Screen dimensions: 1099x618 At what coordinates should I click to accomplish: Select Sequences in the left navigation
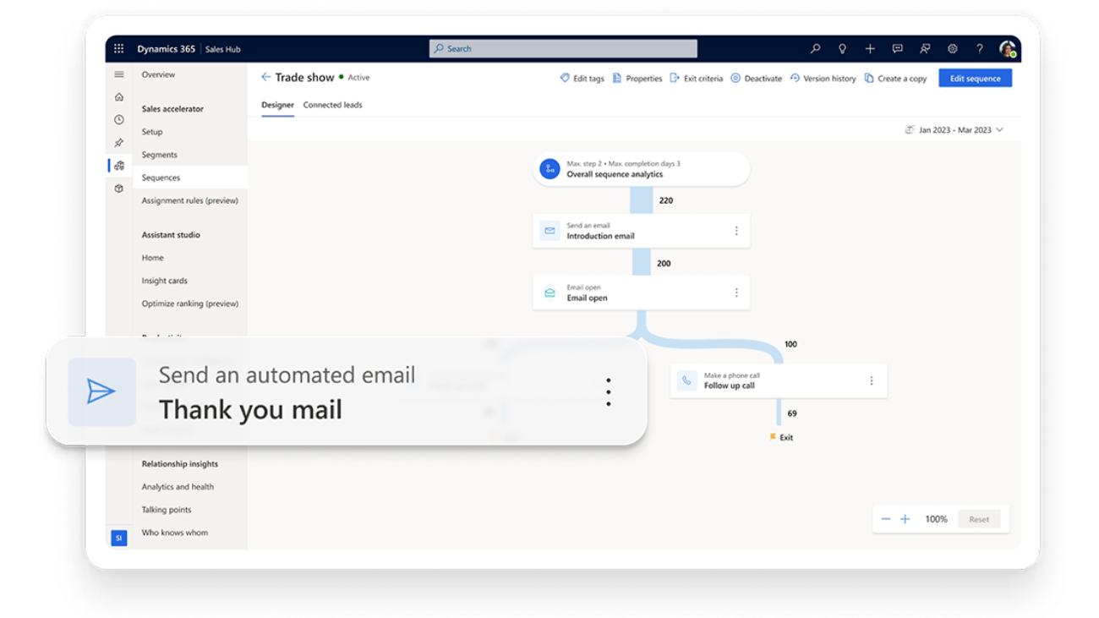pyautogui.click(x=161, y=178)
